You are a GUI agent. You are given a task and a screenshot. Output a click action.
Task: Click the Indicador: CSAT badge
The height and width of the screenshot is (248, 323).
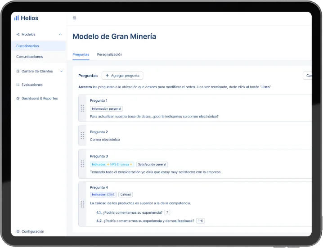tap(103, 194)
